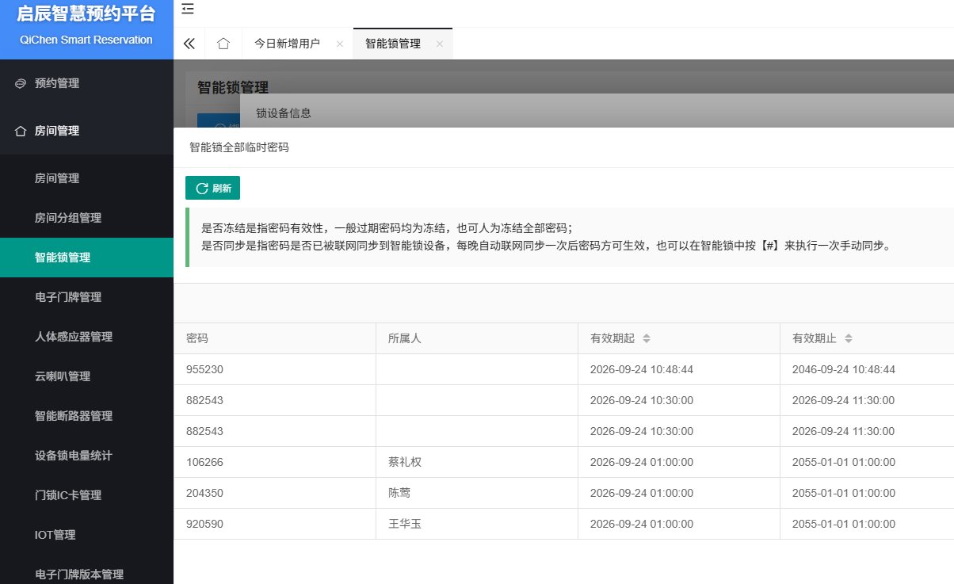Select 智能锁管理 in the sidebar menu

(86, 258)
